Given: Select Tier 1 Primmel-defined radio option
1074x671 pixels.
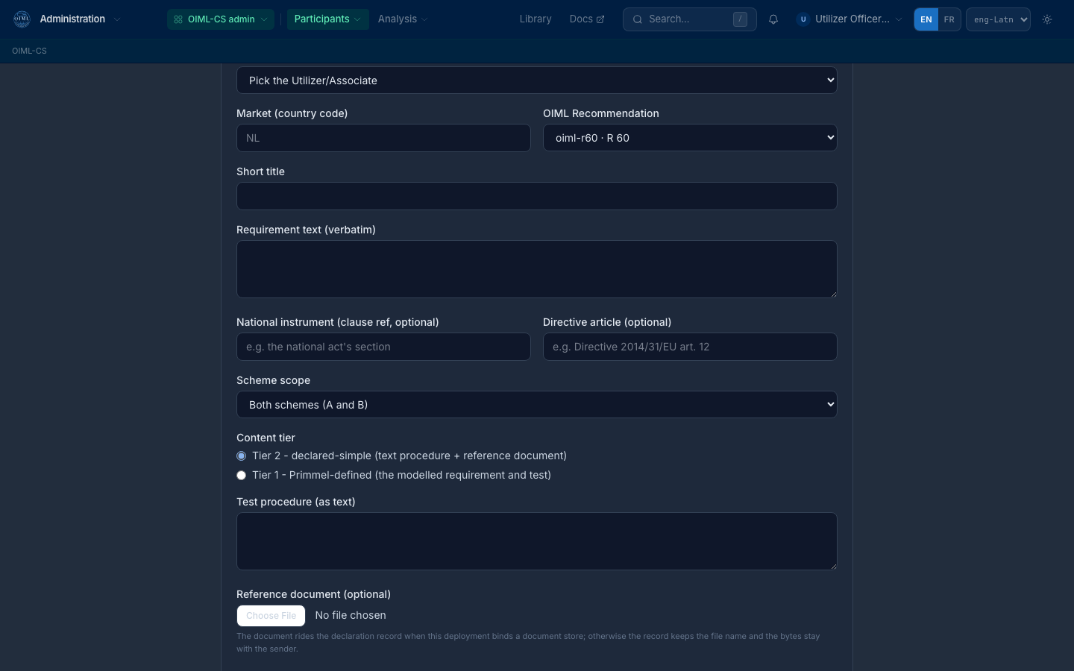Looking at the screenshot, I should [x=241, y=475].
